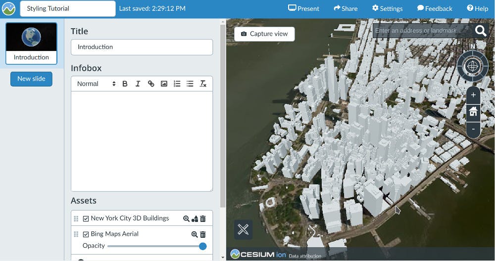The height and width of the screenshot is (261, 495).
Task: Open styling for New York City 3D Buildings
Action: pos(195,218)
